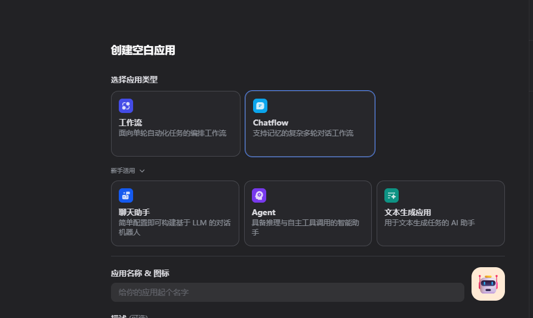The image size is (533, 318).
Task: Click the 应用名称 & 图标 label
Action: pyautogui.click(x=140, y=273)
